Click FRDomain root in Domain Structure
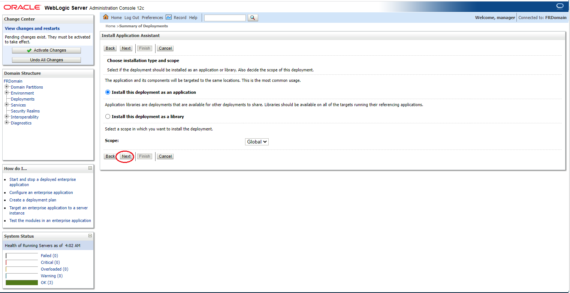The image size is (570, 293). (13, 81)
